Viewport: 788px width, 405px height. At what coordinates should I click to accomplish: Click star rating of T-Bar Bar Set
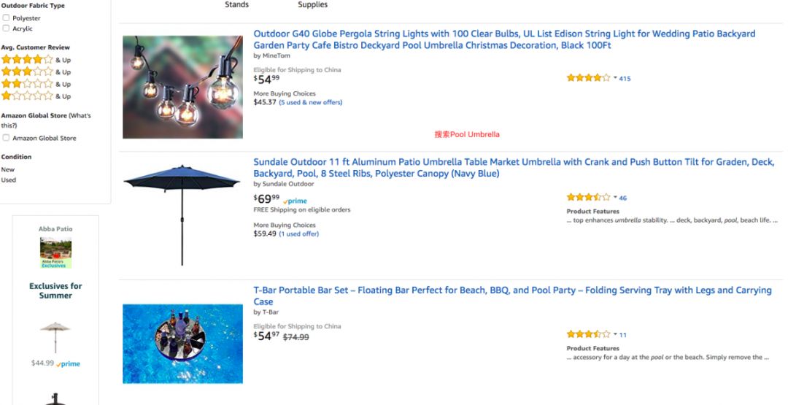coord(588,334)
